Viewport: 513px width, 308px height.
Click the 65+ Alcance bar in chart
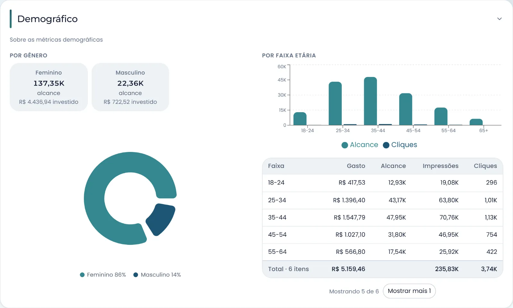point(476,122)
